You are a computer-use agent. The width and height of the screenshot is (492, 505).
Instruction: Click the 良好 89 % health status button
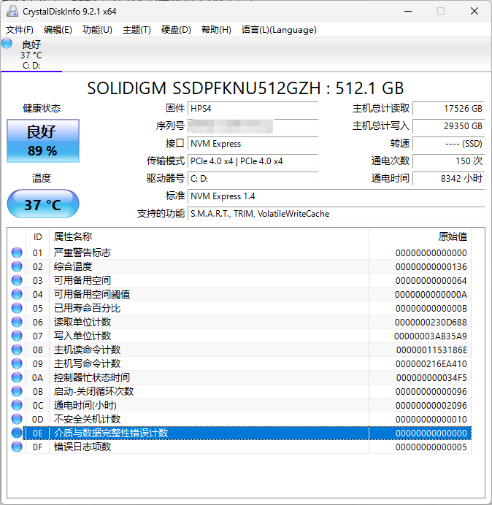43,141
